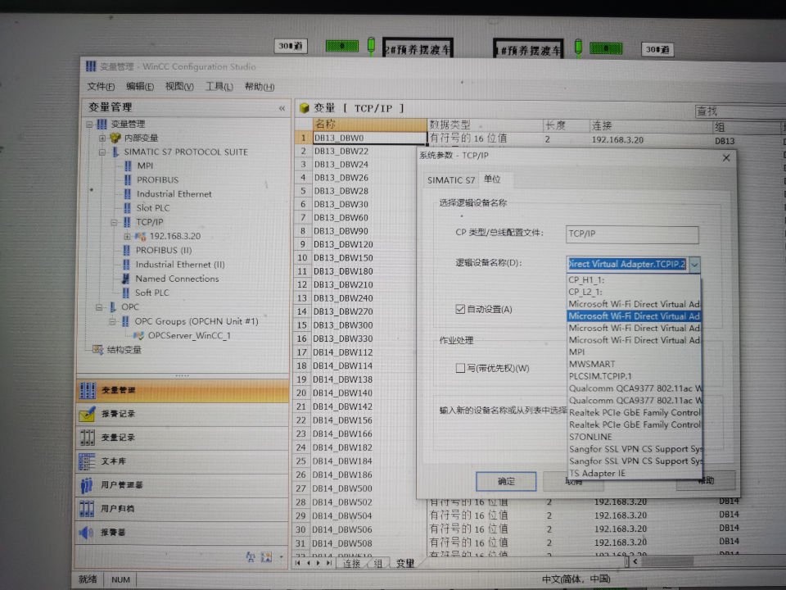Viewport: 786px width, 590px height.
Task: Click the 名称 column header
Action: click(370, 124)
